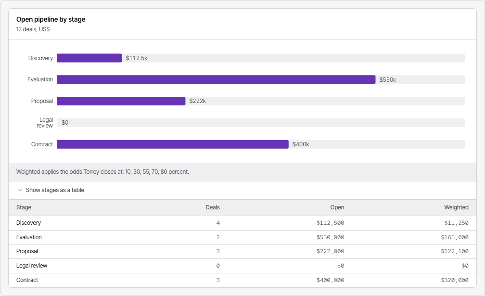Click the $550,000 open amount cell
This screenshot has height=296, width=485.
tap(331, 237)
